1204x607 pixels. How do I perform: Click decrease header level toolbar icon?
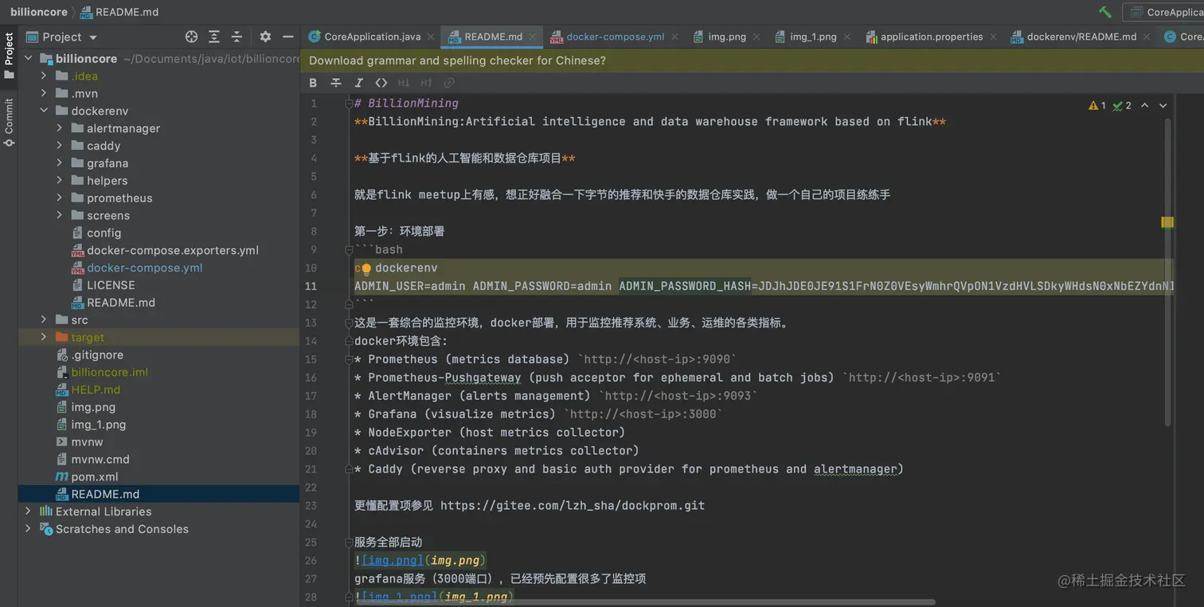coord(404,83)
